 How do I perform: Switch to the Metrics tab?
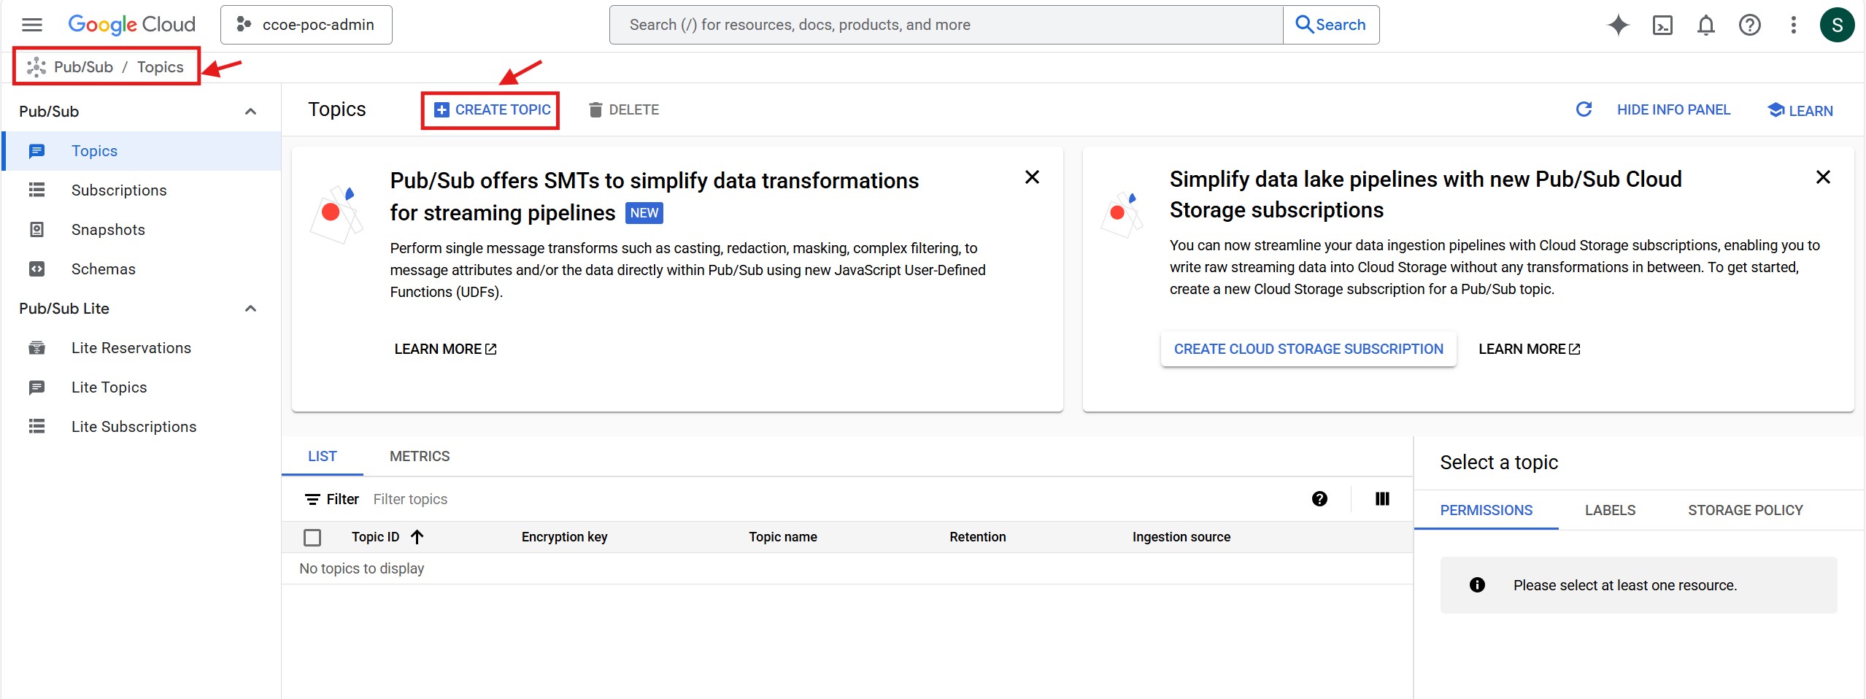(x=420, y=457)
